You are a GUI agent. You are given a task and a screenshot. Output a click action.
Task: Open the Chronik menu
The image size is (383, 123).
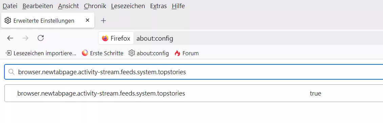95,6
